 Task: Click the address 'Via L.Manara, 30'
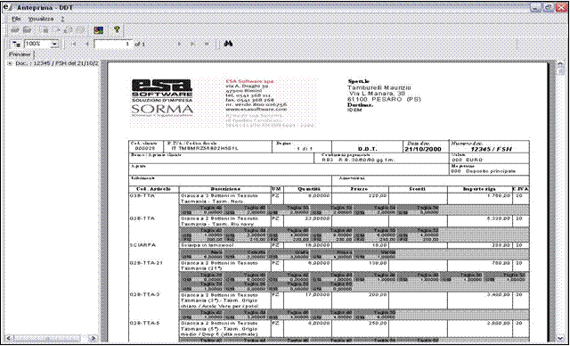point(377,94)
